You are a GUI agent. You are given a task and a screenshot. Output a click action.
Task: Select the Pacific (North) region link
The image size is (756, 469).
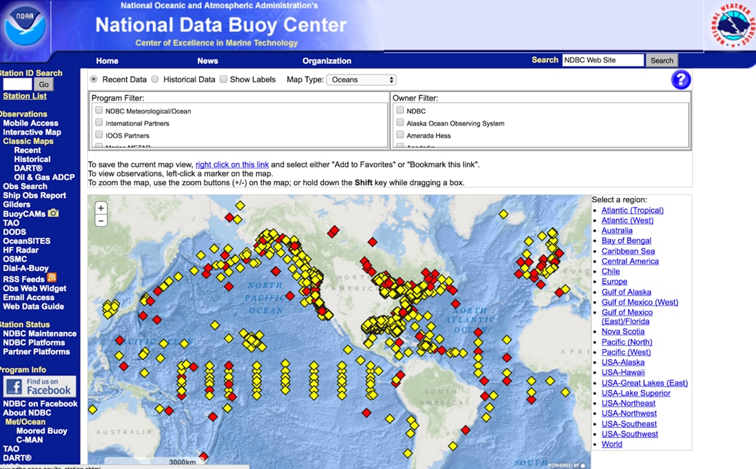627,342
